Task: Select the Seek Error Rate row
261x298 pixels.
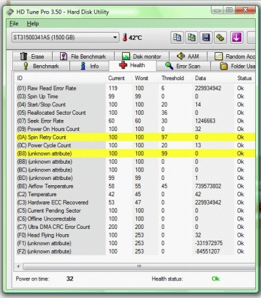Action: click(x=135, y=121)
